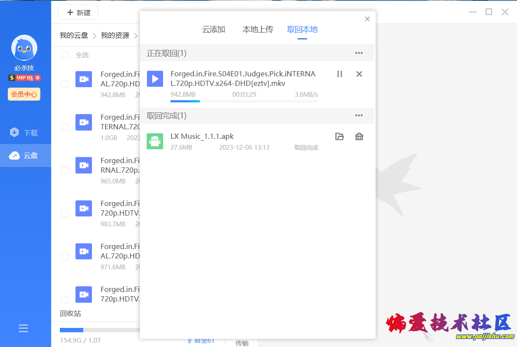Clear the LX Music completed record
The width and height of the screenshot is (517, 347).
(x=359, y=137)
